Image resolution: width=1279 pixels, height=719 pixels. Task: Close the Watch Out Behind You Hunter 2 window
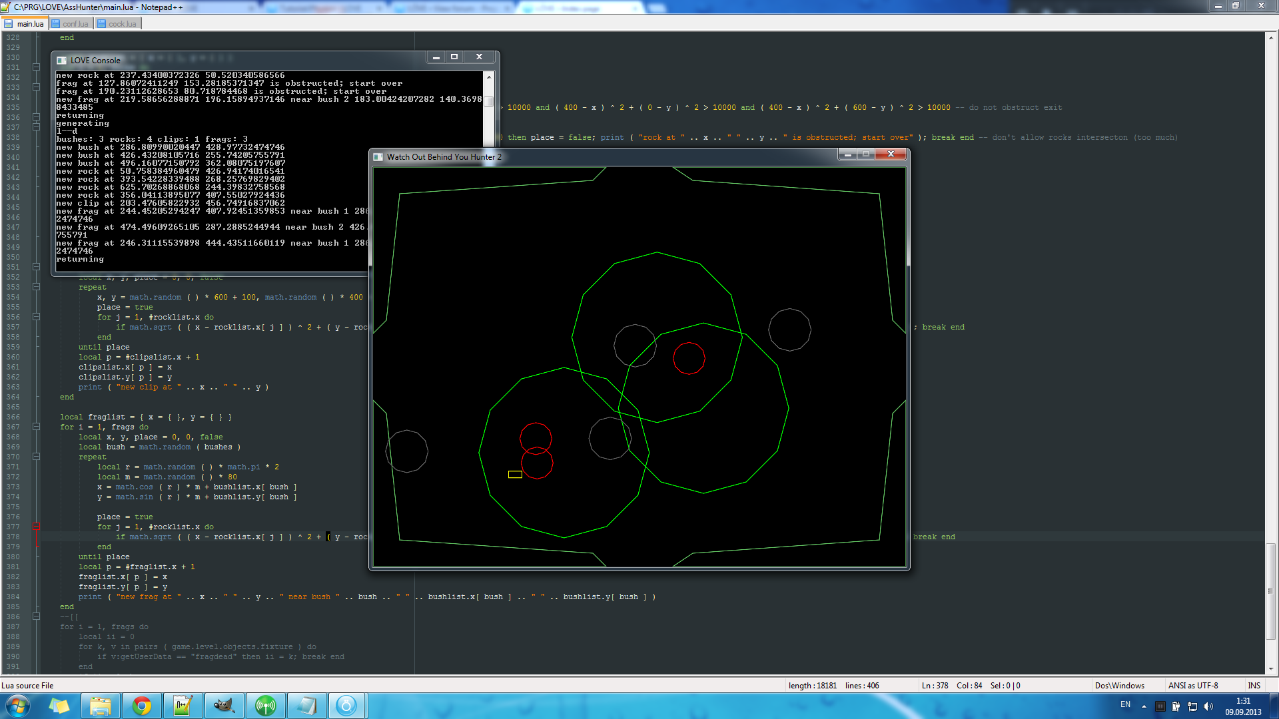click(891, 154)
